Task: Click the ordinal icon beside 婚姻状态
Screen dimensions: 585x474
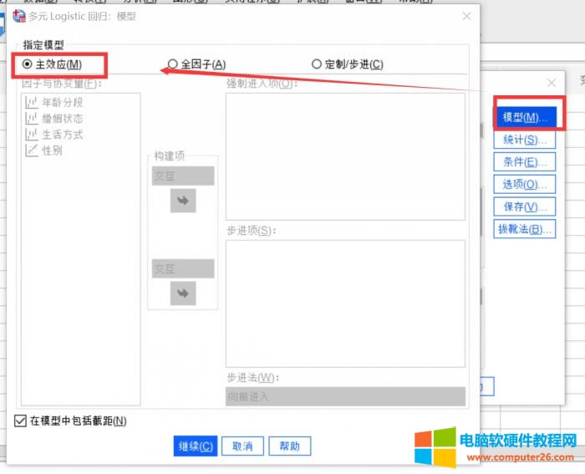Action: (32, 119)
